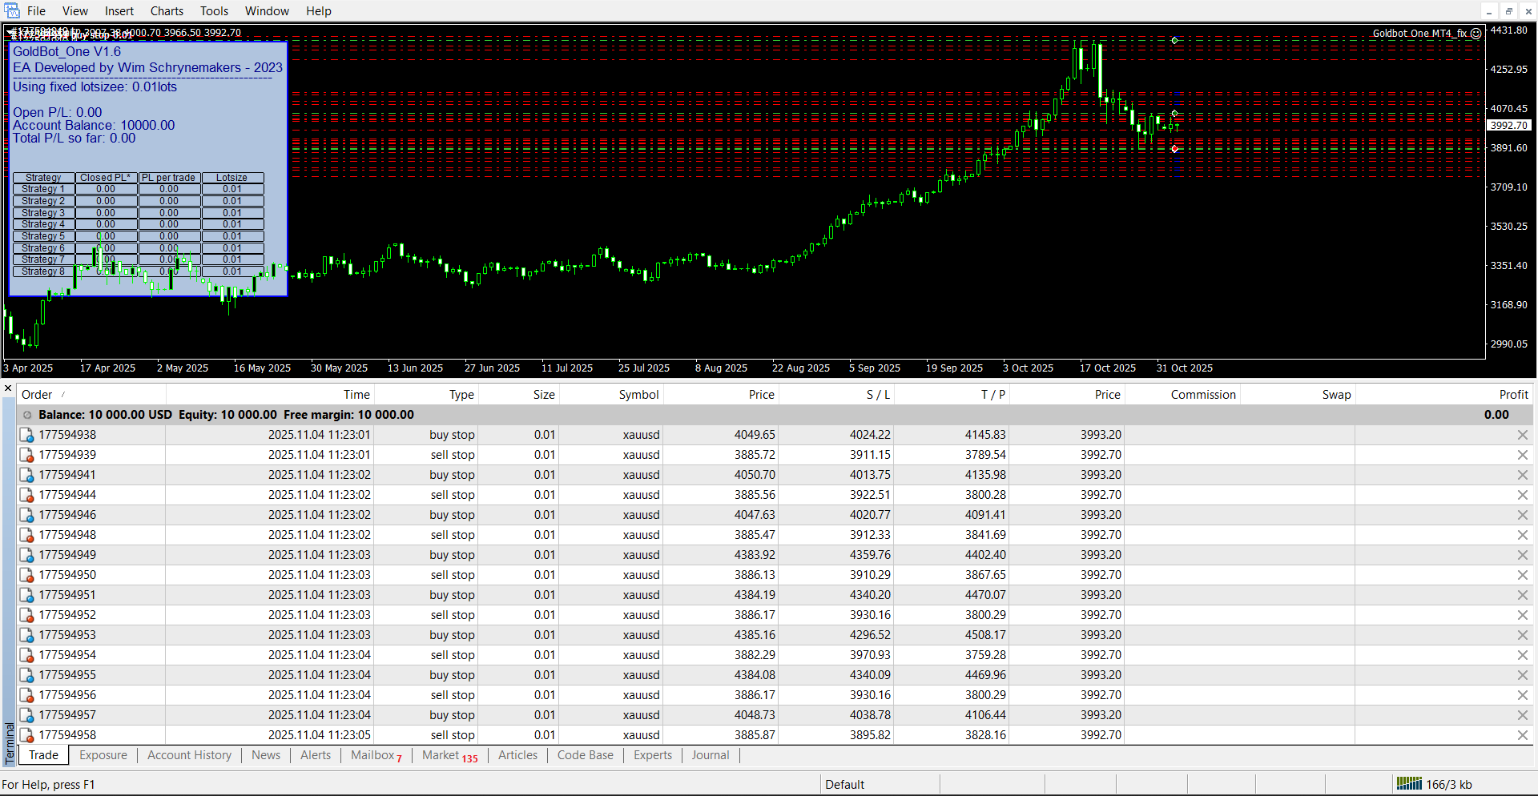Click the Symbol column header
The width and height of the screenshot is (1538, 796).
click(638, 395)
